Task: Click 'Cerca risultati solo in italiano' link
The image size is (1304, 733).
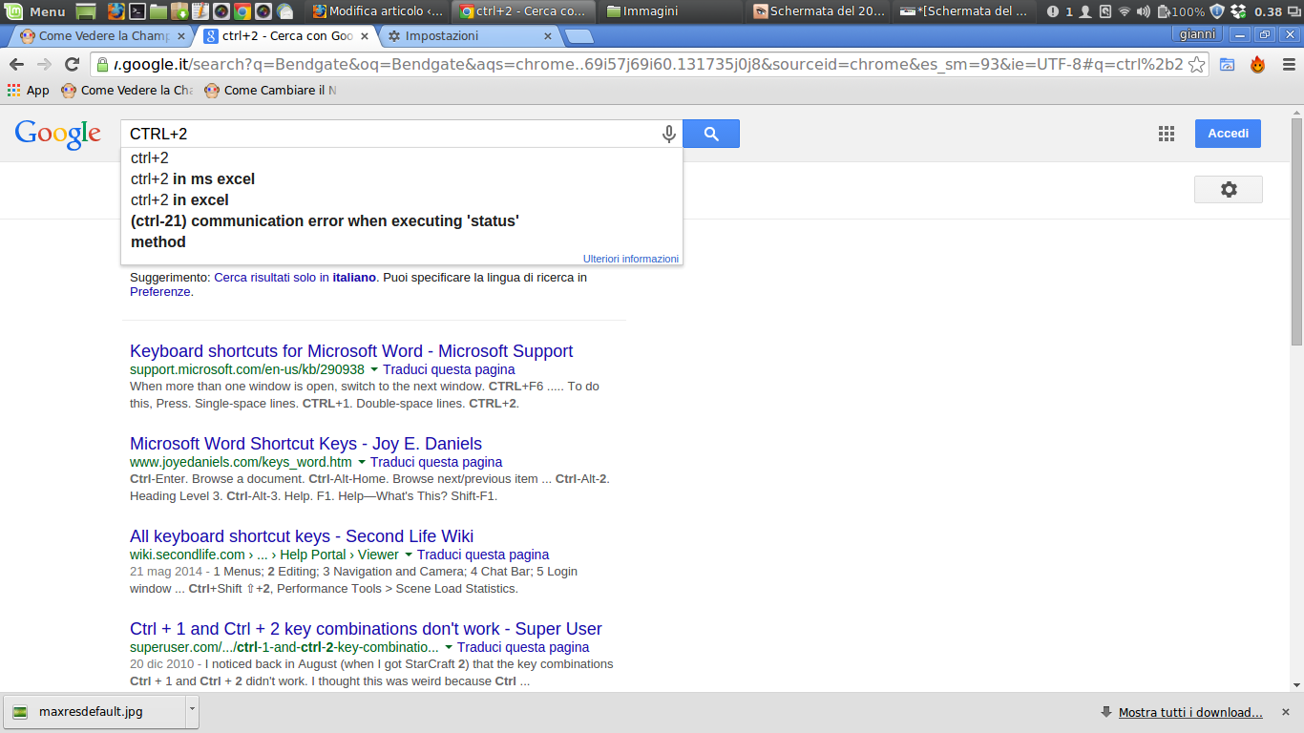Action: click(x=295, y=278)
